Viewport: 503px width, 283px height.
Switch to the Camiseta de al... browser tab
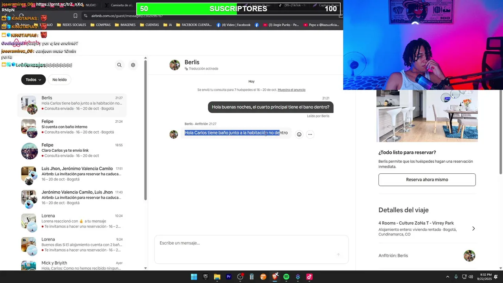point(119,5)
